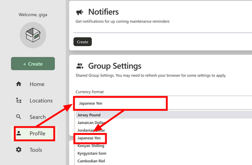This screenshot has width=252, height=165.
Task: Select Jamaican Dollar option
Action: 91,123
